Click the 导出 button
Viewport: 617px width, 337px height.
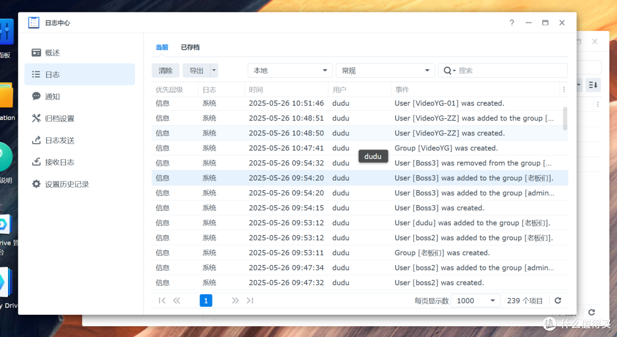pos(197,70)
